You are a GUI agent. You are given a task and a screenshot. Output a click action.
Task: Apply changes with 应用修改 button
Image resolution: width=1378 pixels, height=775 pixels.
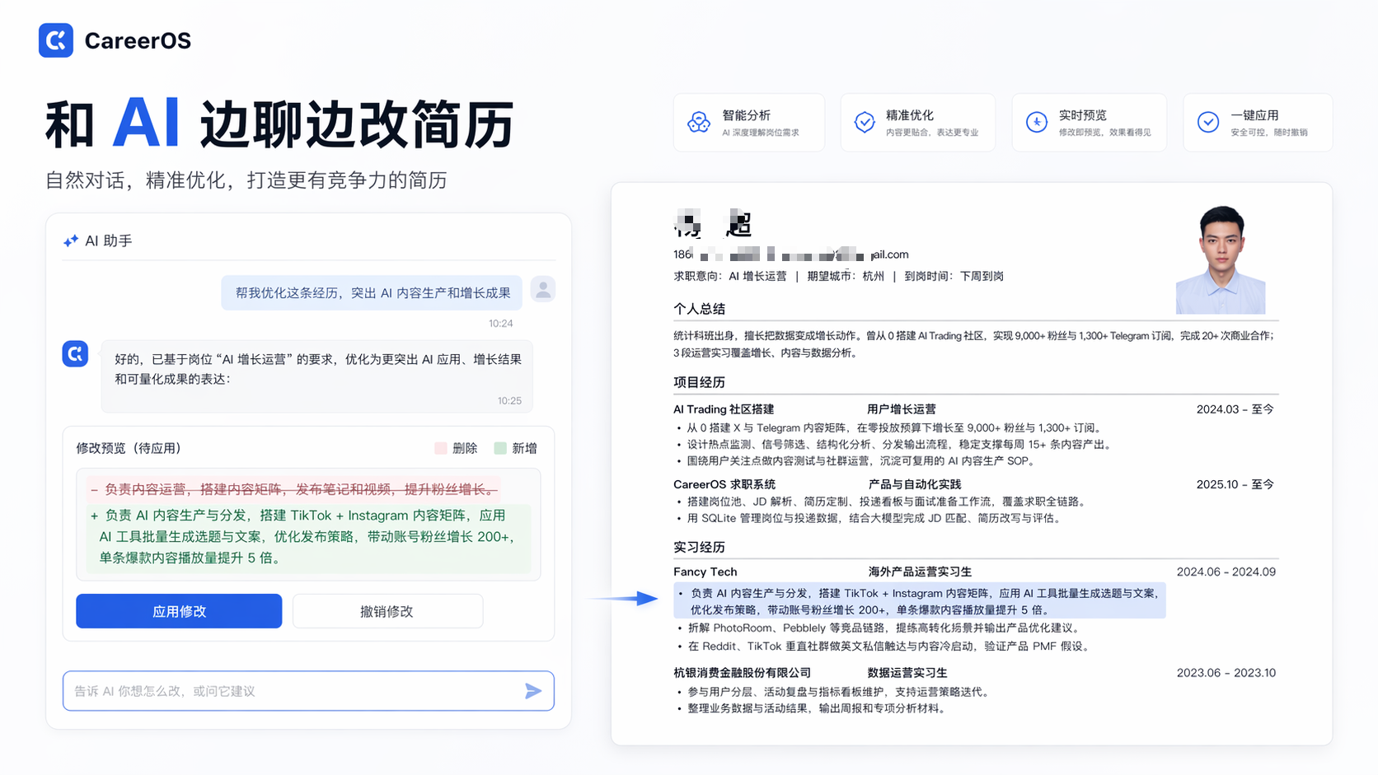(x=179, y=611)
